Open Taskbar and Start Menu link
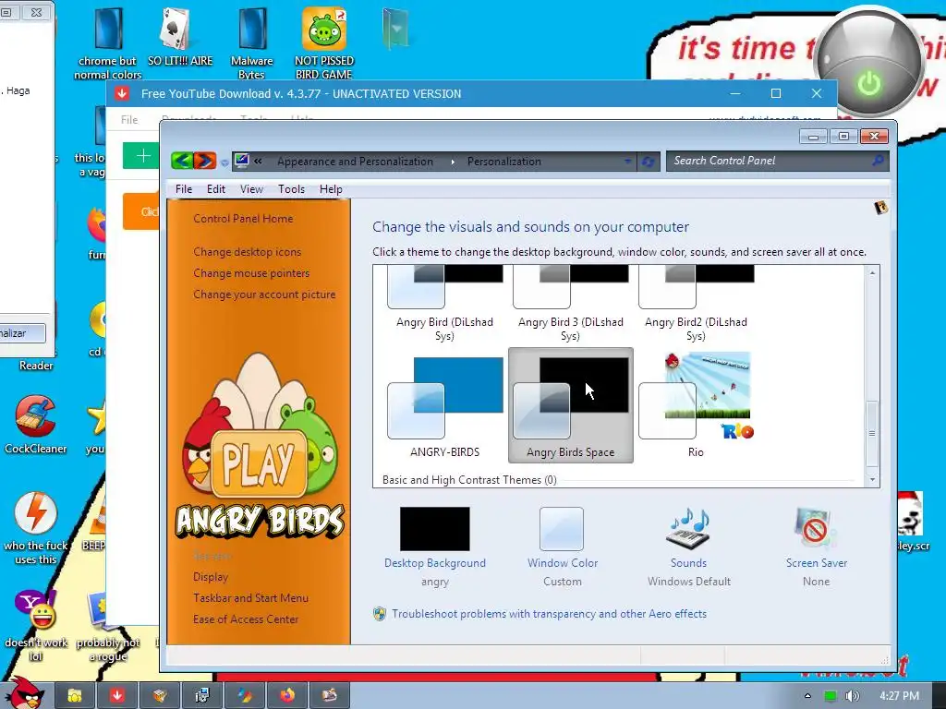 [x=250, y=598]
